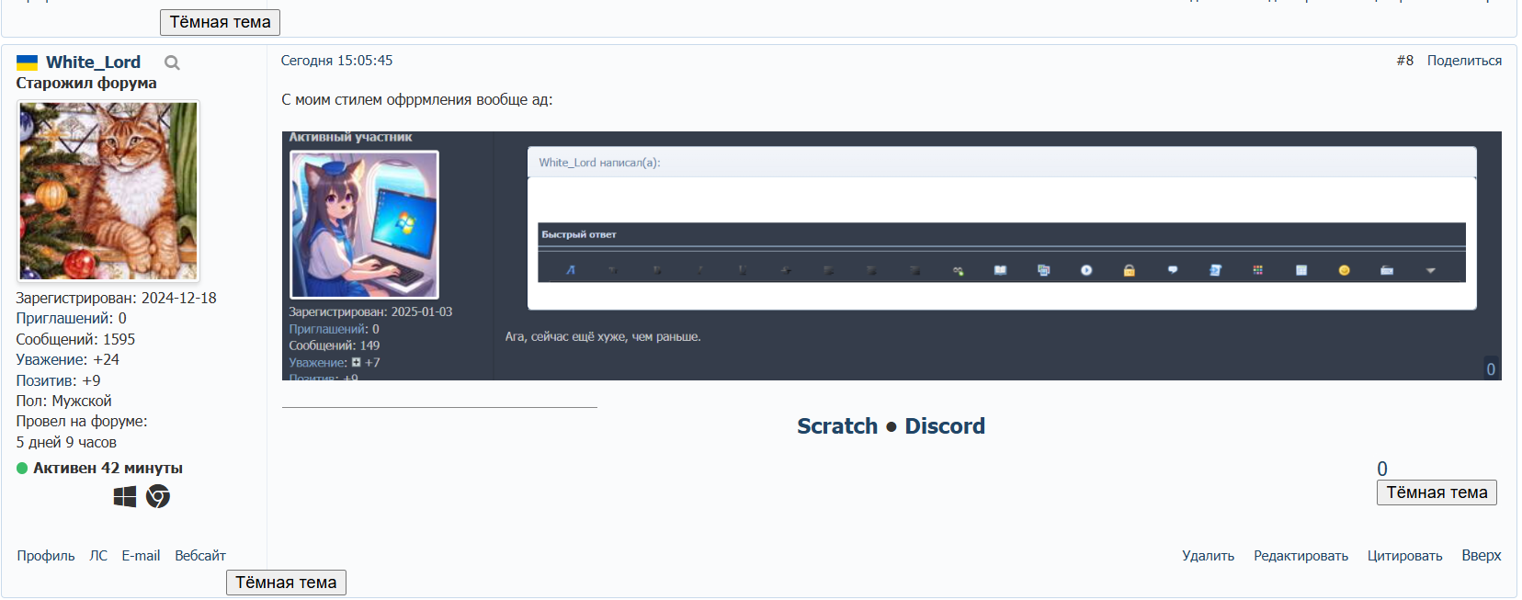1522x600 pixels.
Task: Click the Активен 42 минуты status
Action: [x=99, y=469]
